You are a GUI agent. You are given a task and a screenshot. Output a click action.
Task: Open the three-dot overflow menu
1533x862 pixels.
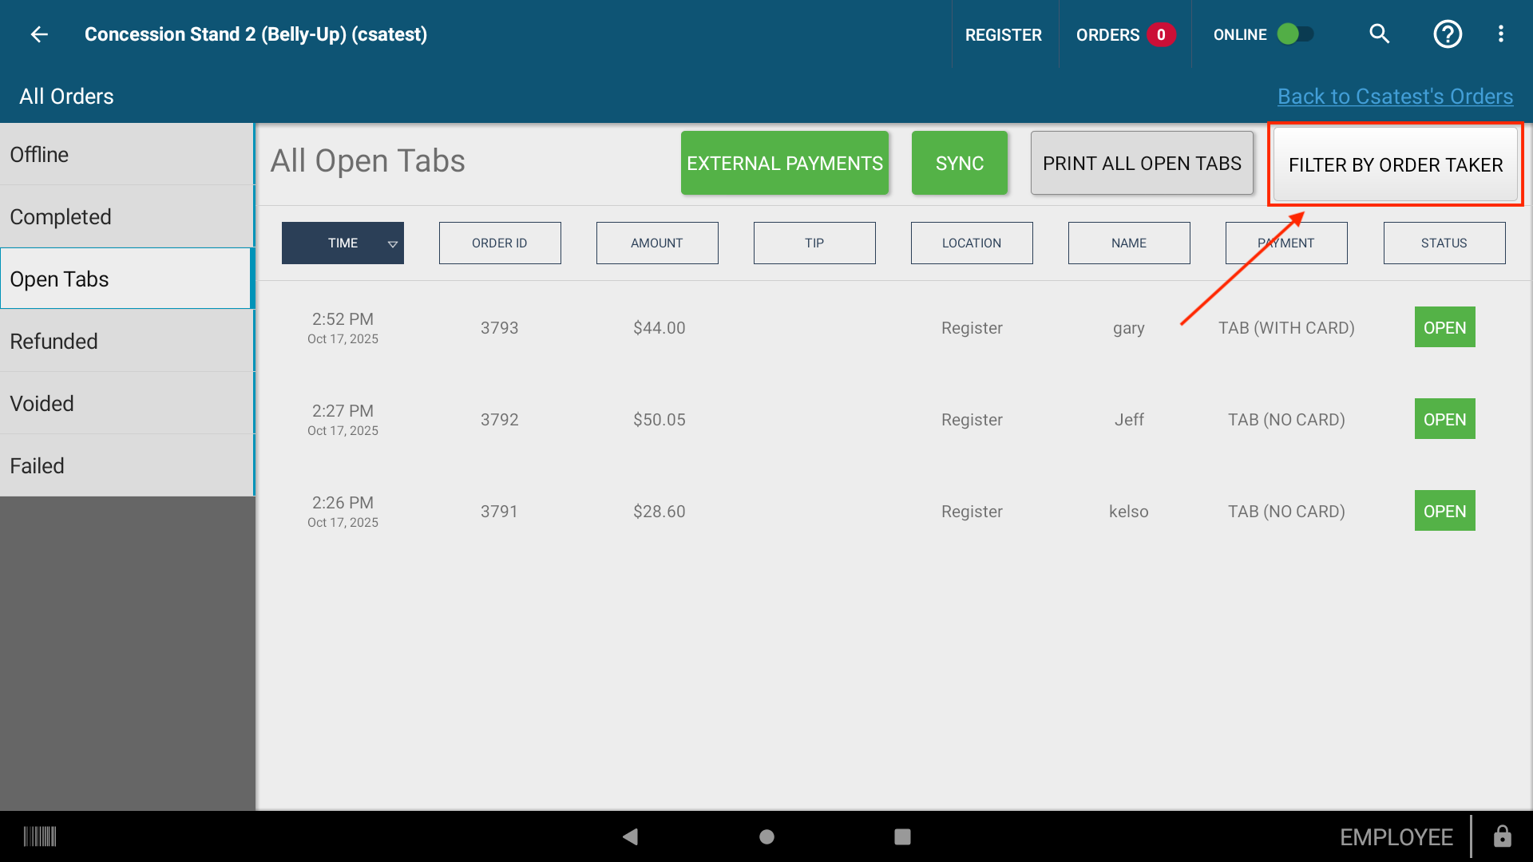tap(1500, 34)
